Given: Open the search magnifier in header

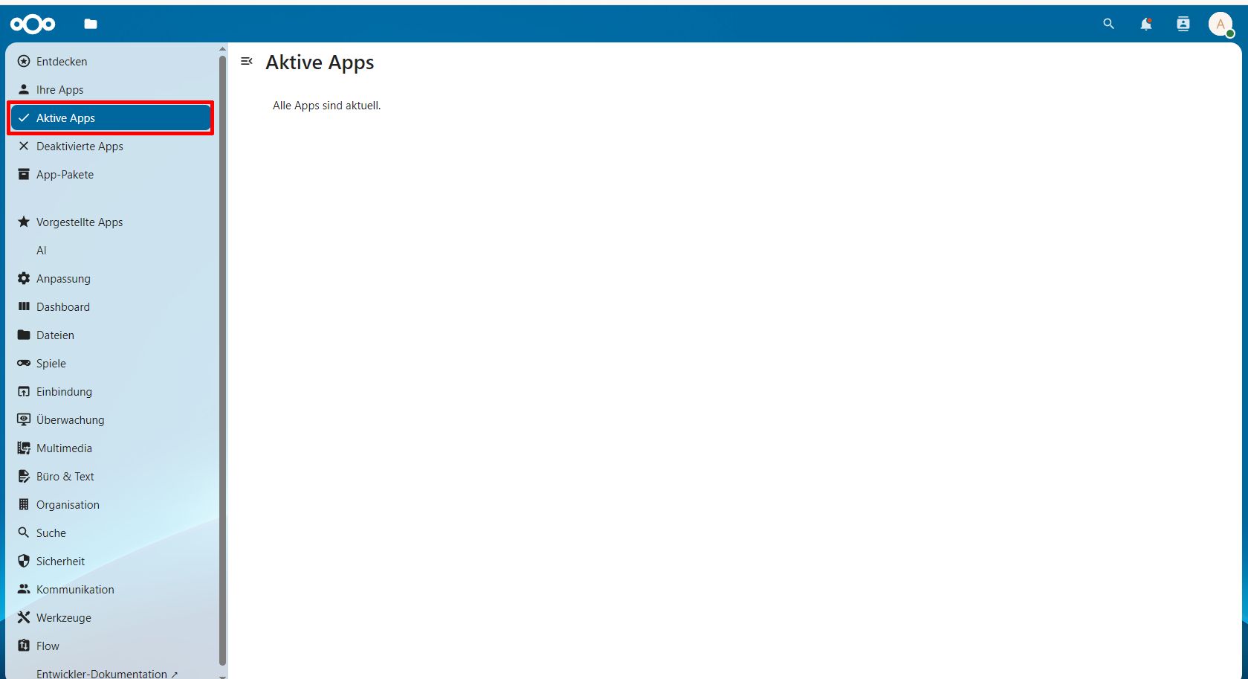Looking at the screenshot, I should point(1108,25).
